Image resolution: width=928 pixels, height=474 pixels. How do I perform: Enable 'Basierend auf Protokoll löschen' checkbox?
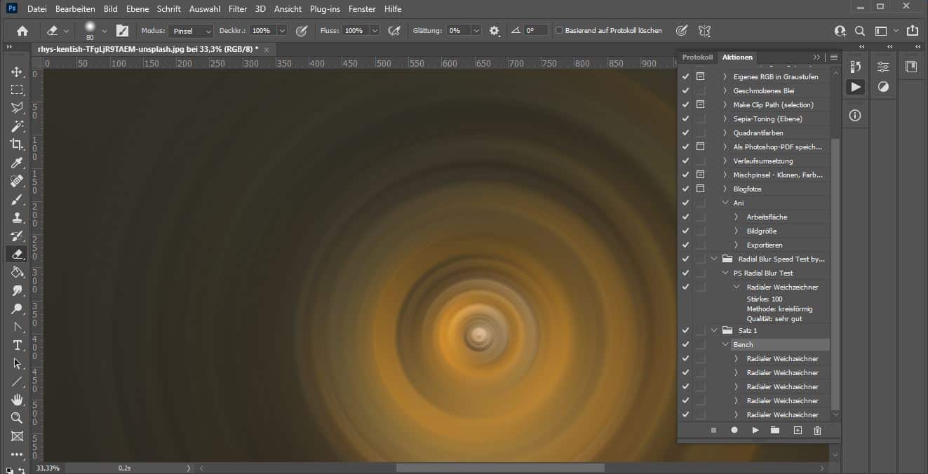click(559, 31)
